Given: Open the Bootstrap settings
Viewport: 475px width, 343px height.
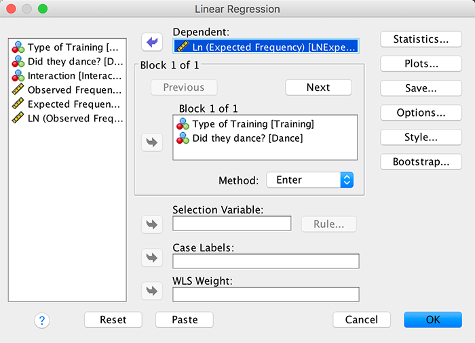Looking at the screenshot, I should pyautogui.click(x=421, y=162).
